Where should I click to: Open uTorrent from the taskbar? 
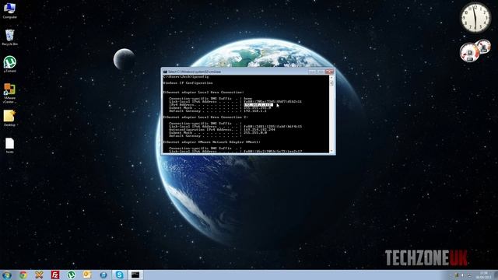71,275
